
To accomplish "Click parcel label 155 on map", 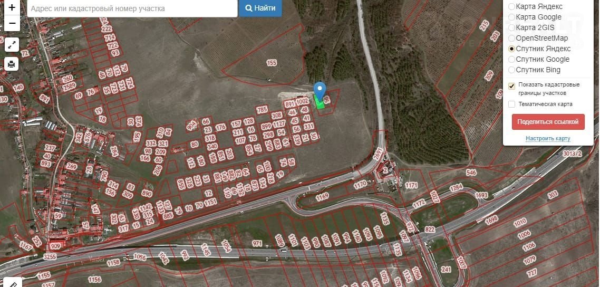I will pos(272,63).
